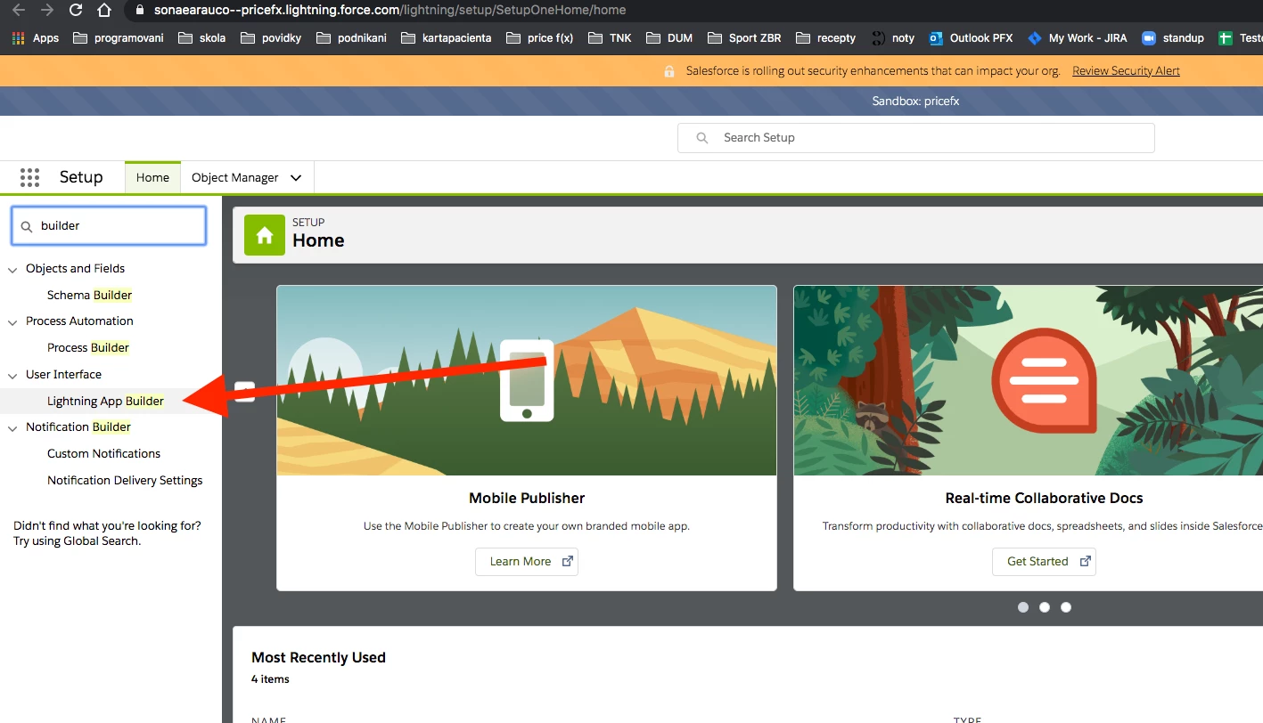Select the Home tab in Setup
Viewport: 1263px width, 723px height.
click(152, 177)
